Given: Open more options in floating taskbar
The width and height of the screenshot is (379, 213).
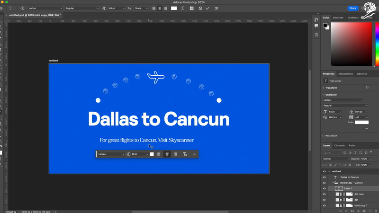Looking at the screenshot, I should [x=195, y=154].
